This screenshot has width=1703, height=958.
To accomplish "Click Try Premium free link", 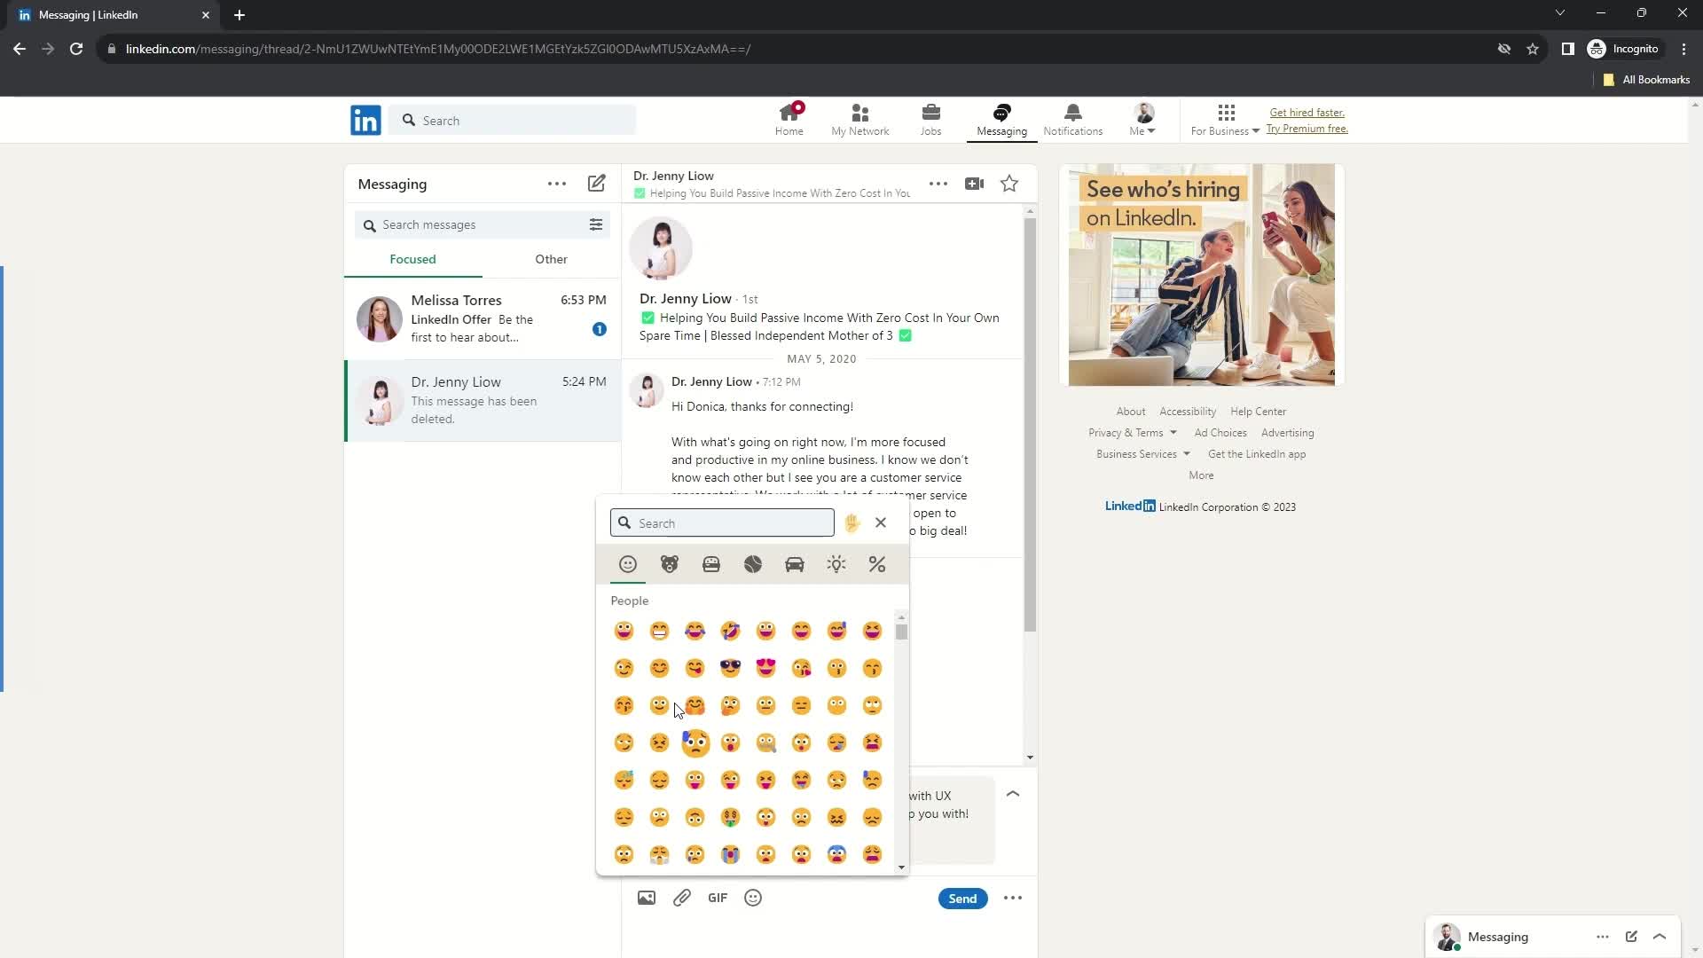I will point(1307,129).
